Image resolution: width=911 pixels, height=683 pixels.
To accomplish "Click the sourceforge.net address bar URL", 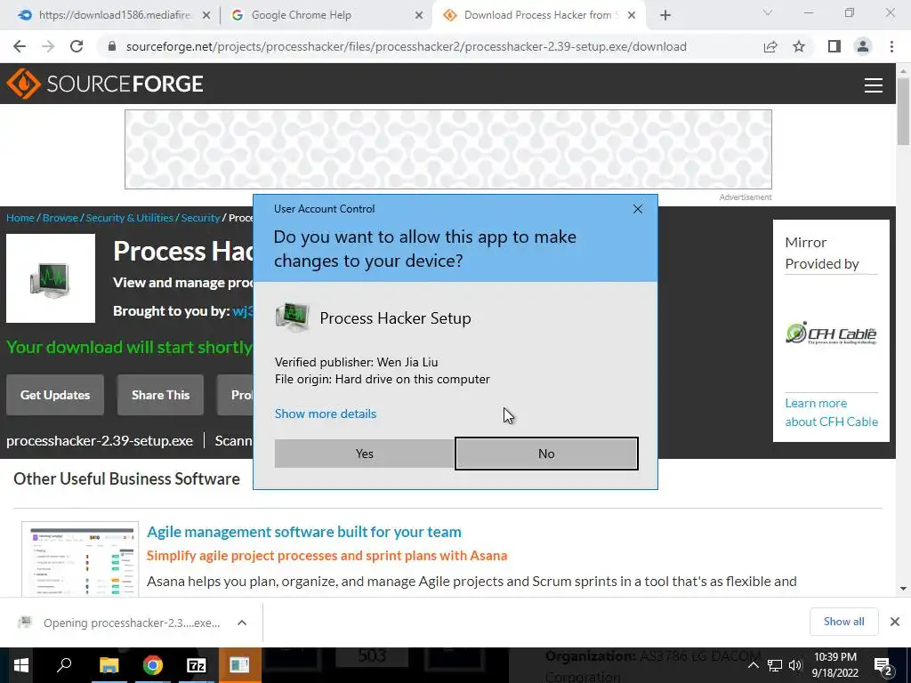I will click(x=406, y=46).
